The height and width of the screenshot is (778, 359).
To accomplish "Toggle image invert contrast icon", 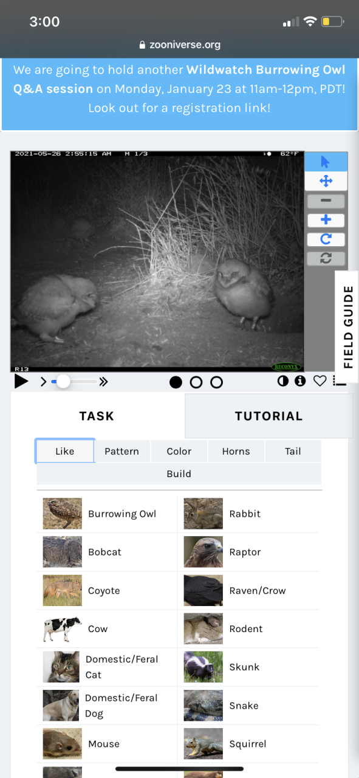I will [282, 381].
